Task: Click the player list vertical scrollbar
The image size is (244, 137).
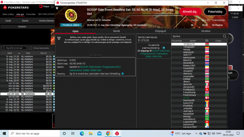Action: 228,67
